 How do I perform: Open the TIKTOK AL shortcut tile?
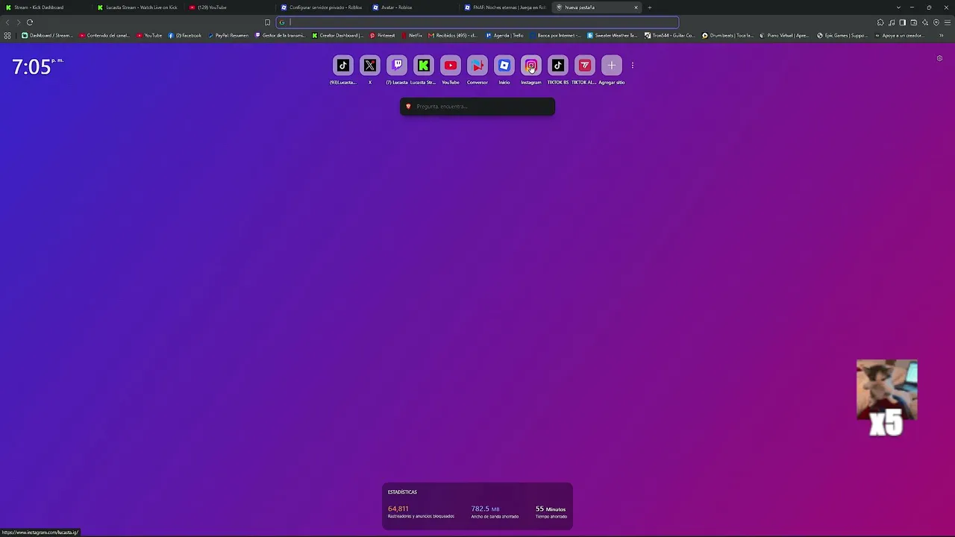pos(585,66)
